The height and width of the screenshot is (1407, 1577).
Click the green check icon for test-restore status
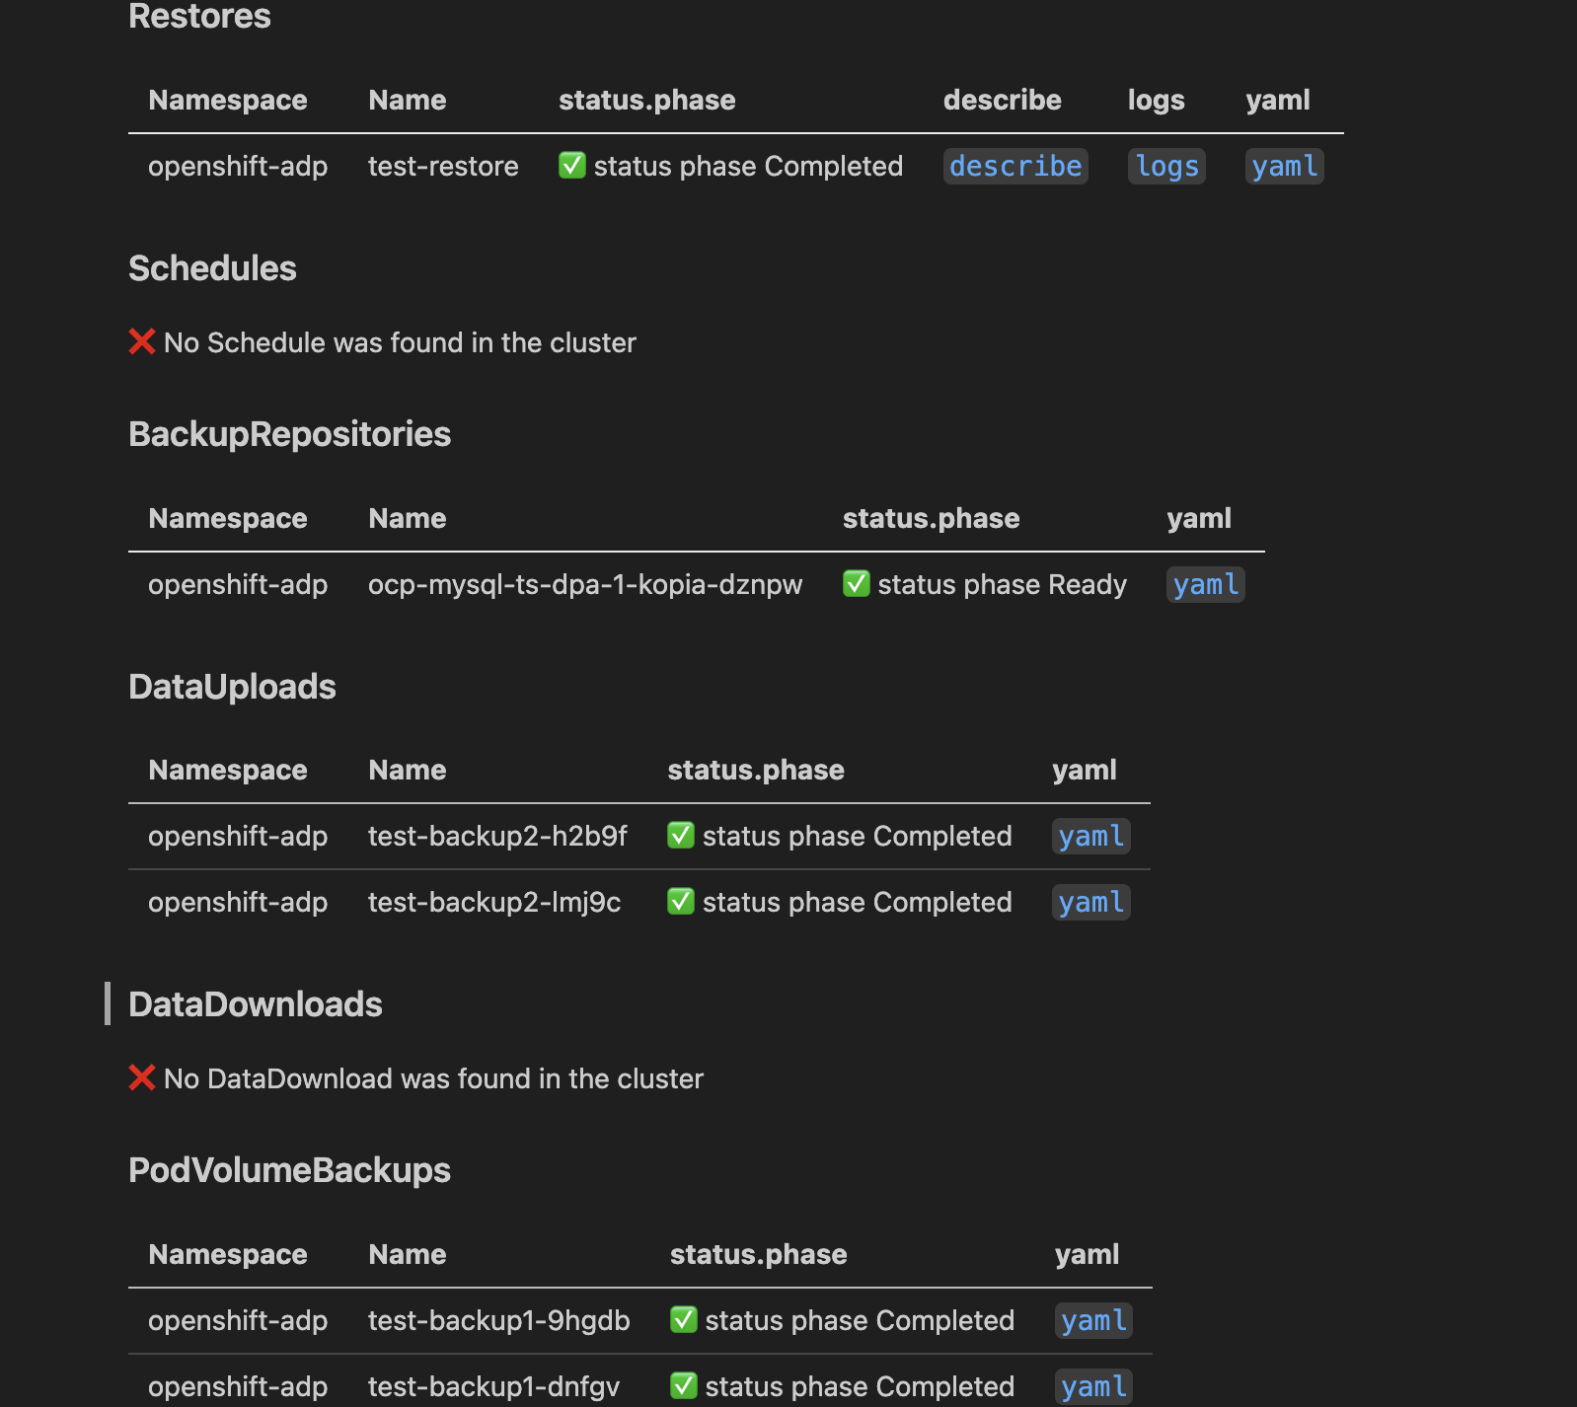(x=572, y=165)
